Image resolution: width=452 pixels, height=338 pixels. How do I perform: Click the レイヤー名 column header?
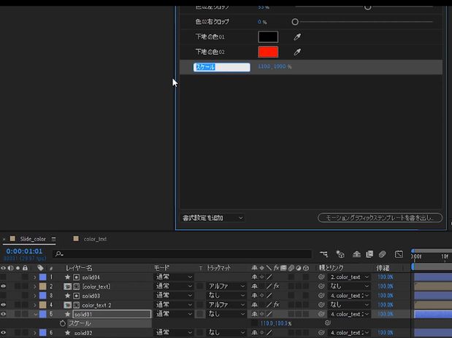pos(79,268)
